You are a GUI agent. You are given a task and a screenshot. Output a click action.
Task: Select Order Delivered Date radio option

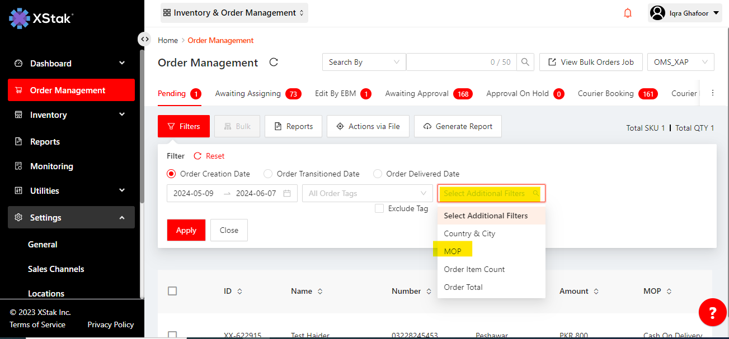(x=378, y=174)
